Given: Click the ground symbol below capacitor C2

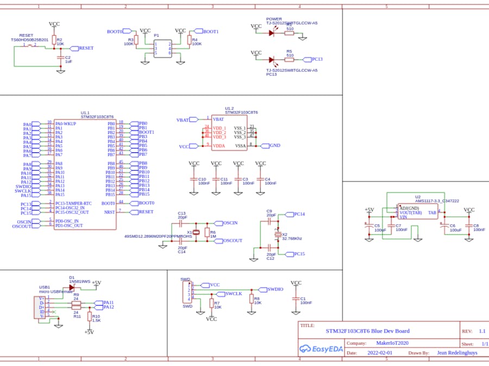Looking at the screenshot, I should pos(61,70).
